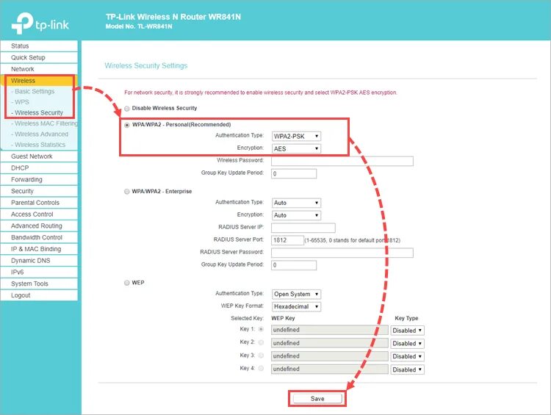Select WEP Key 4 radio button
The width and height of the screenshot is (551, 415).
tap(261, 368)
